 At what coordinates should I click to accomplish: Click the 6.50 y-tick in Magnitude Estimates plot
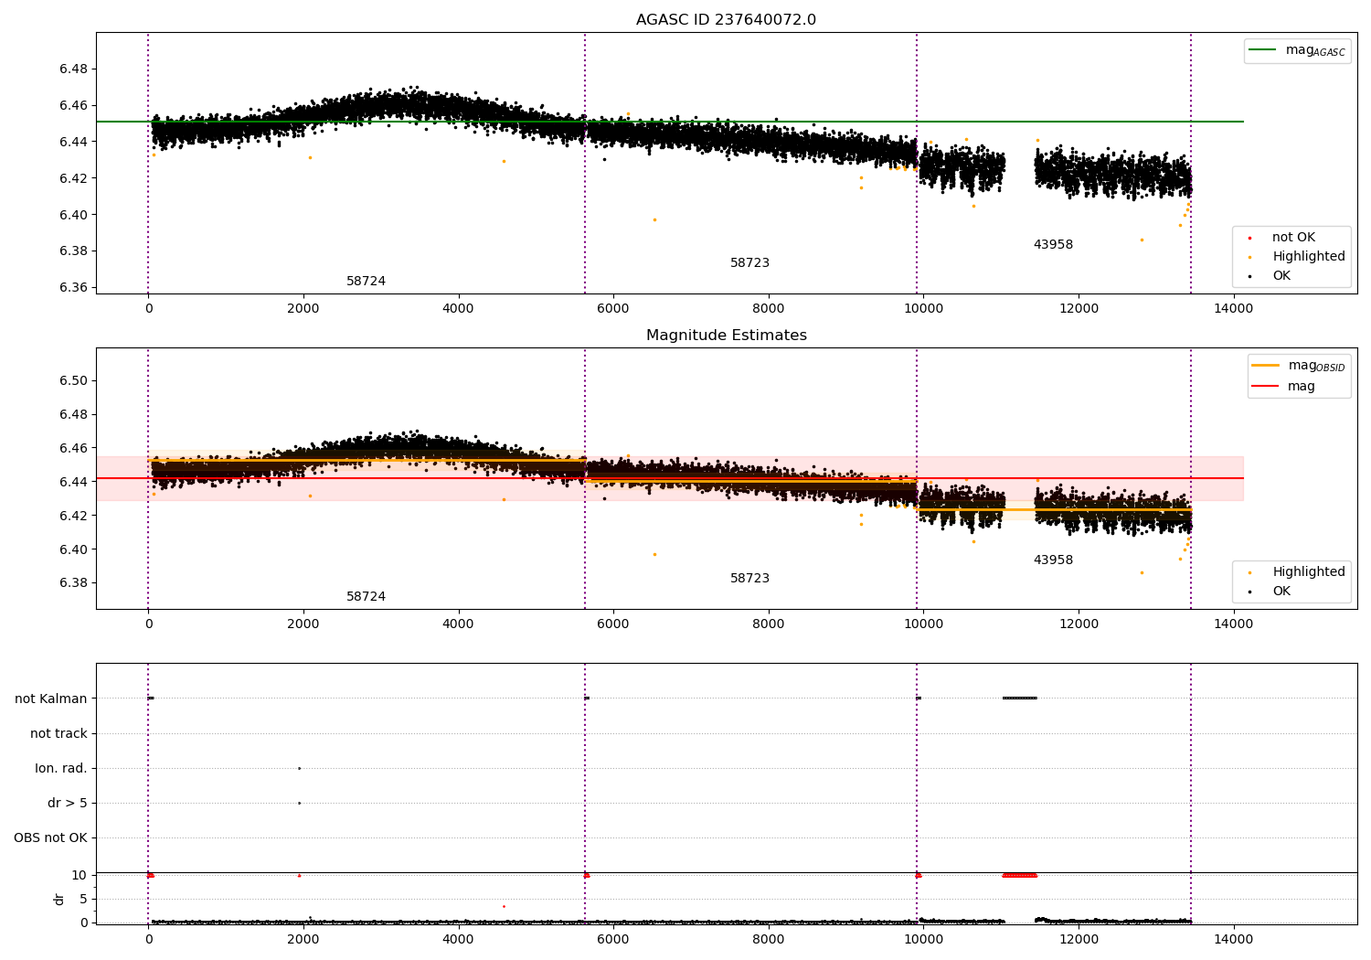[73, 380]
